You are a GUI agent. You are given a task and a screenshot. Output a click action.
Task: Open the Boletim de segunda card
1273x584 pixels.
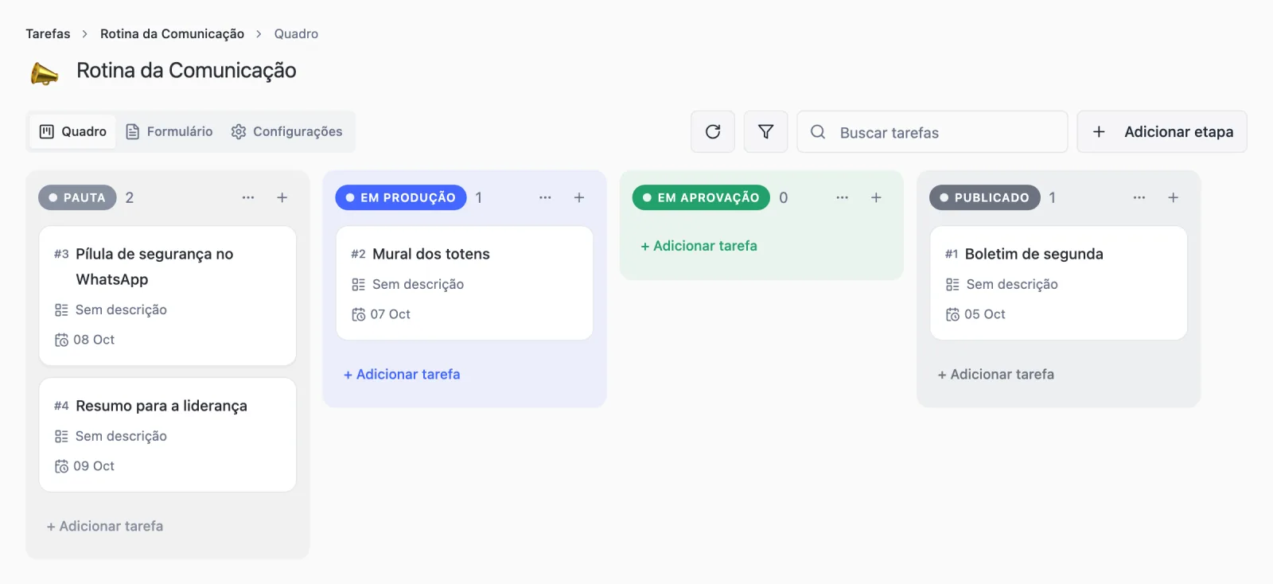[1059, 283]
